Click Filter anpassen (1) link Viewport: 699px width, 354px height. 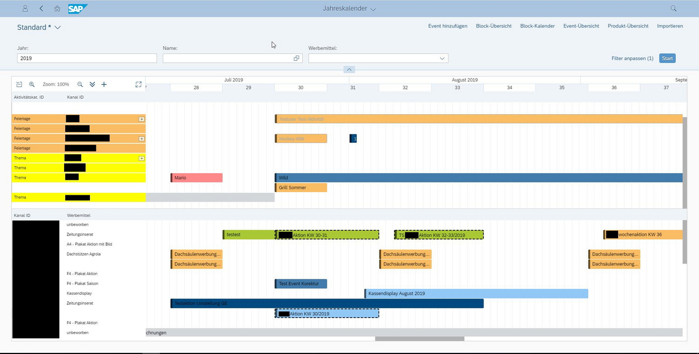pyautogui.click(x=632, y=58)
